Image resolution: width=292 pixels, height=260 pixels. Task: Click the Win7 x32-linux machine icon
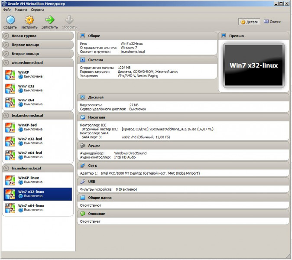click(x=10, y=194)
